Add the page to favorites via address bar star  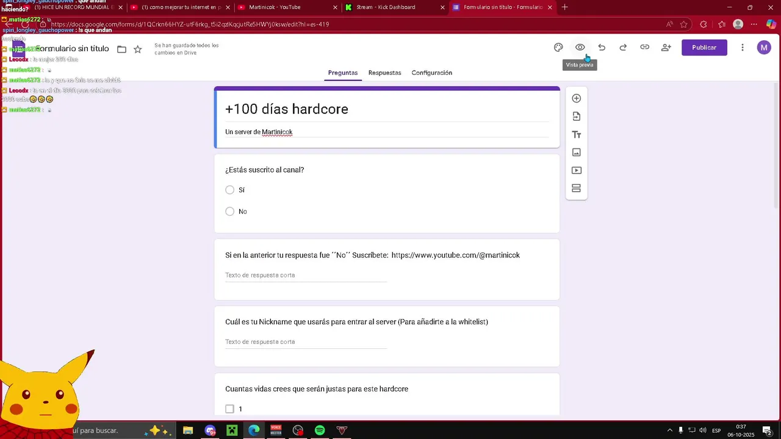click(x=684, y=24)
